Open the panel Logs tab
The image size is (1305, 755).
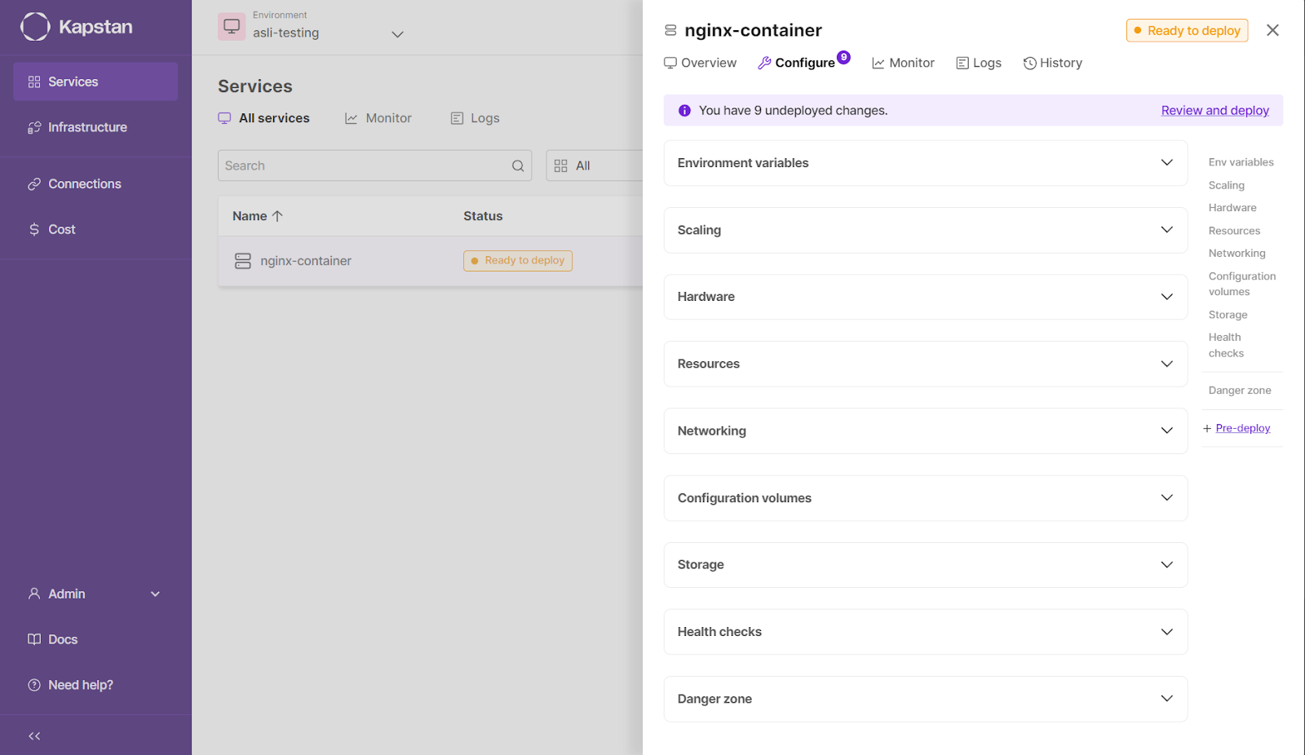(x=979, y=63)
